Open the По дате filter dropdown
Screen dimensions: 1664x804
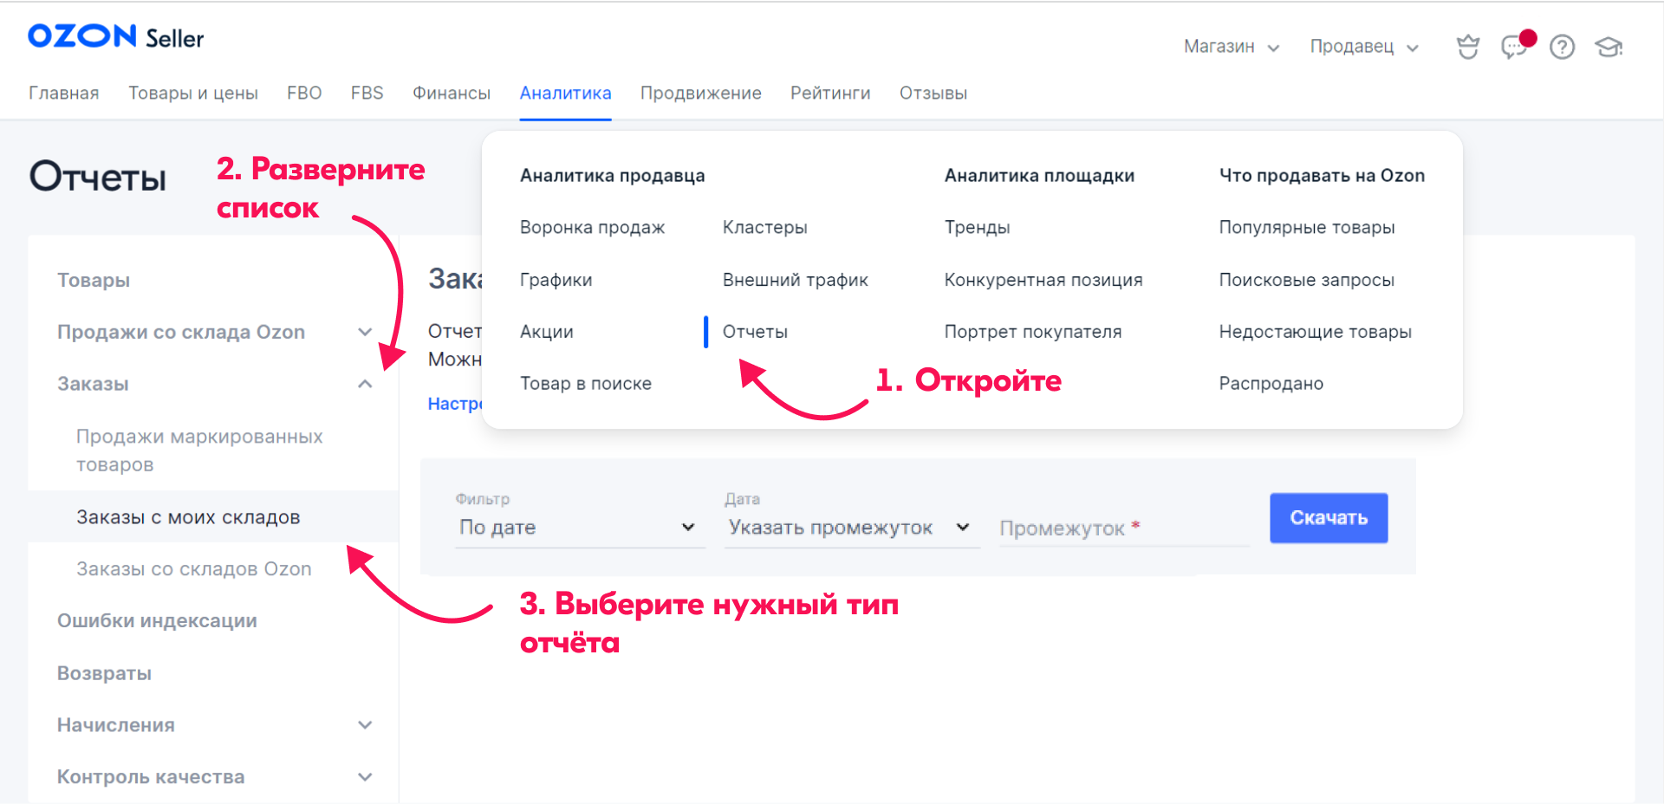578,528
